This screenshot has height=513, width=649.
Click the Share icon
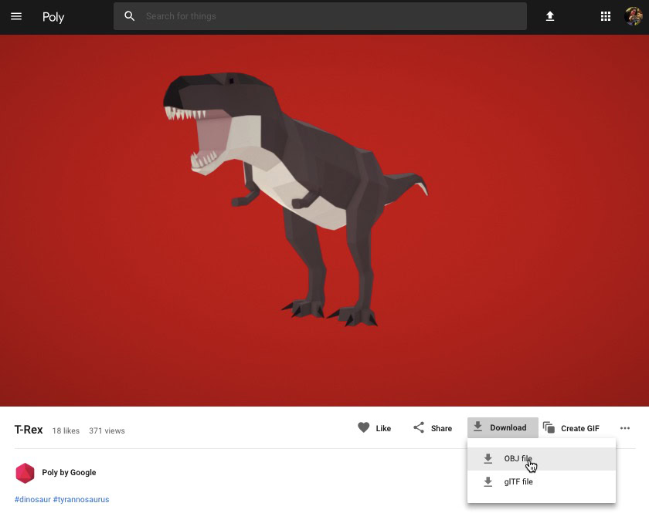click(x=419, y=427)
